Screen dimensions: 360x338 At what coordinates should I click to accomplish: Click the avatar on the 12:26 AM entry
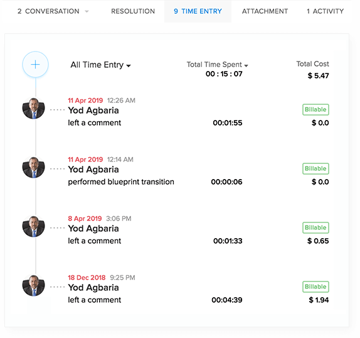pyautogui.click(x=33, y=108)
